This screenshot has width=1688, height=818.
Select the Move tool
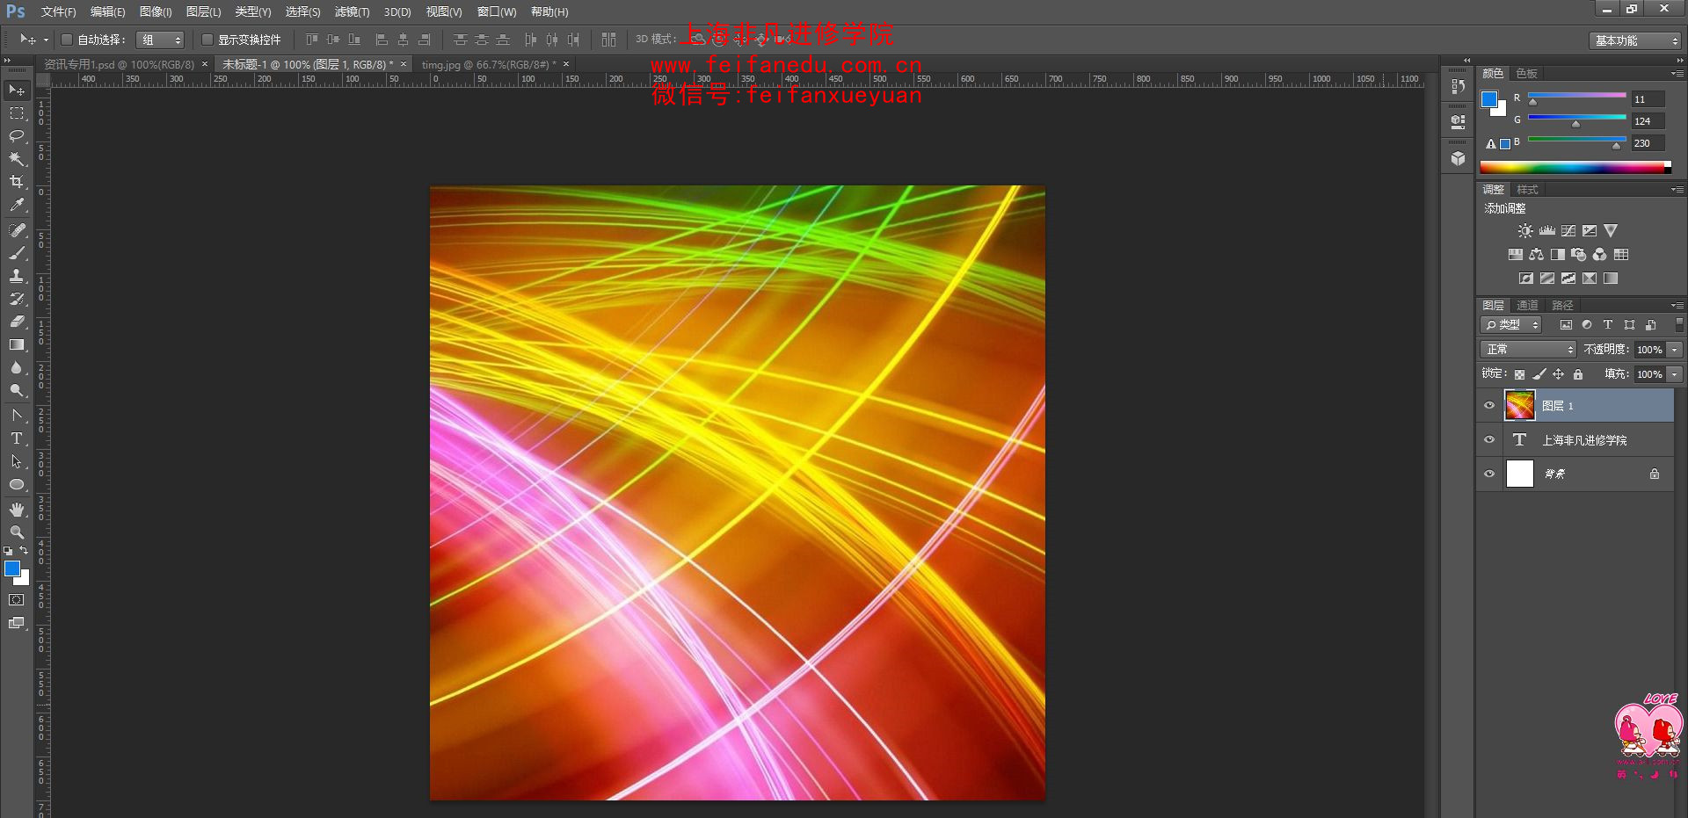click(17, 90)
